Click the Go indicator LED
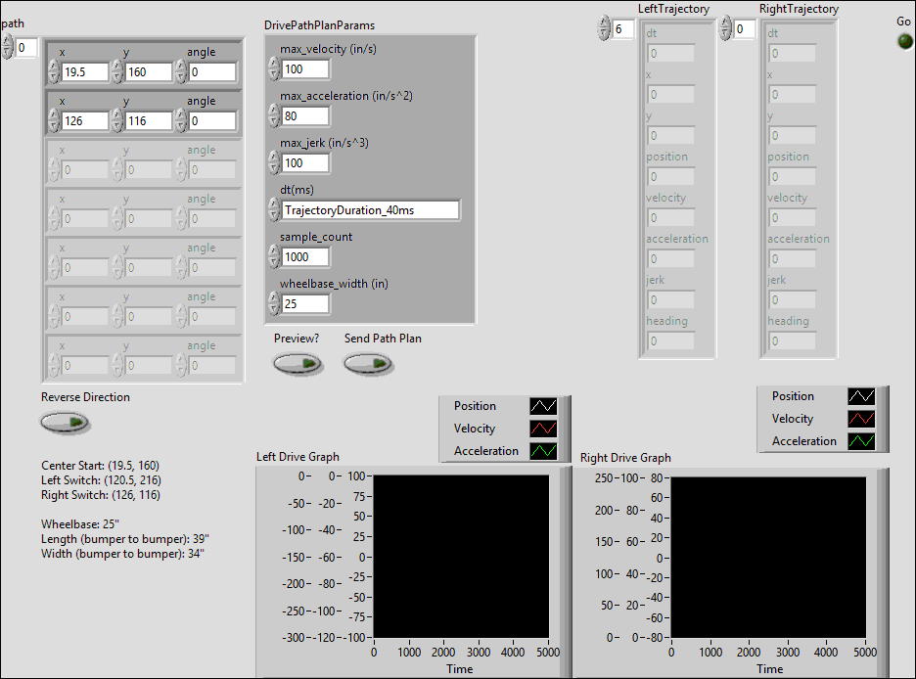 [x=903, y=41]
